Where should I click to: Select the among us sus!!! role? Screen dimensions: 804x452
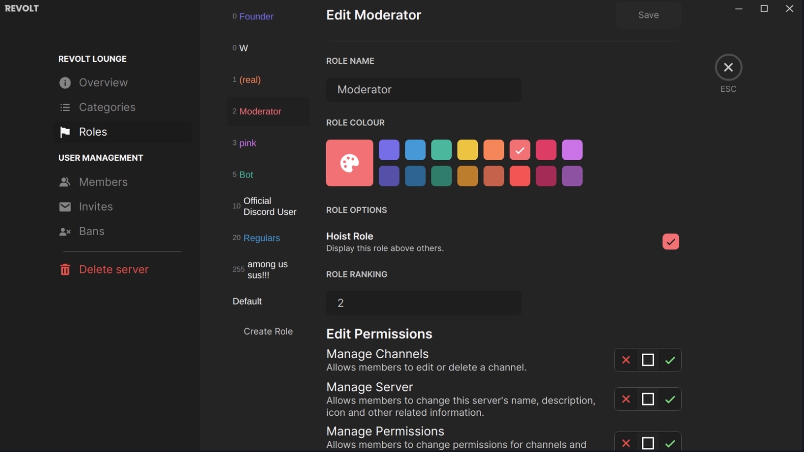coord(268,269)
